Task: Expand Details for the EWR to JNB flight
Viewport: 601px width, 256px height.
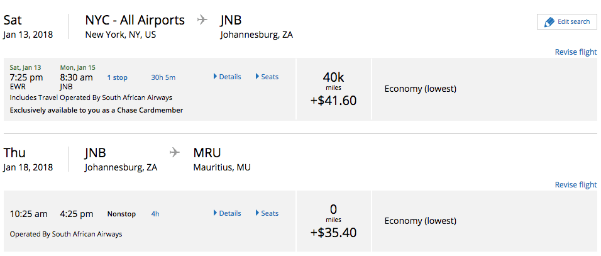Action: 227,77
